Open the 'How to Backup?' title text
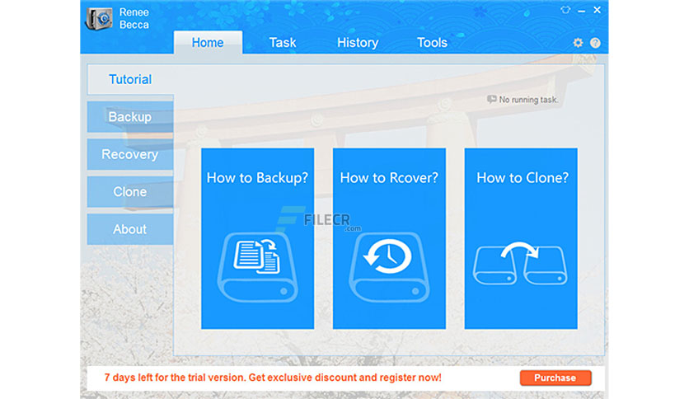The width and height of the screenshot is (689, 399). click(x=257, y=178)
